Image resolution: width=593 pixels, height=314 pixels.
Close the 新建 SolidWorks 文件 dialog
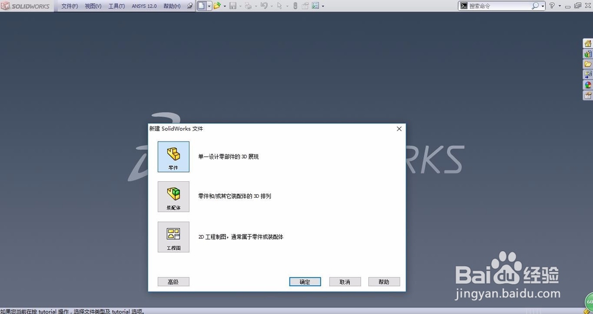(x=399, y=129)
